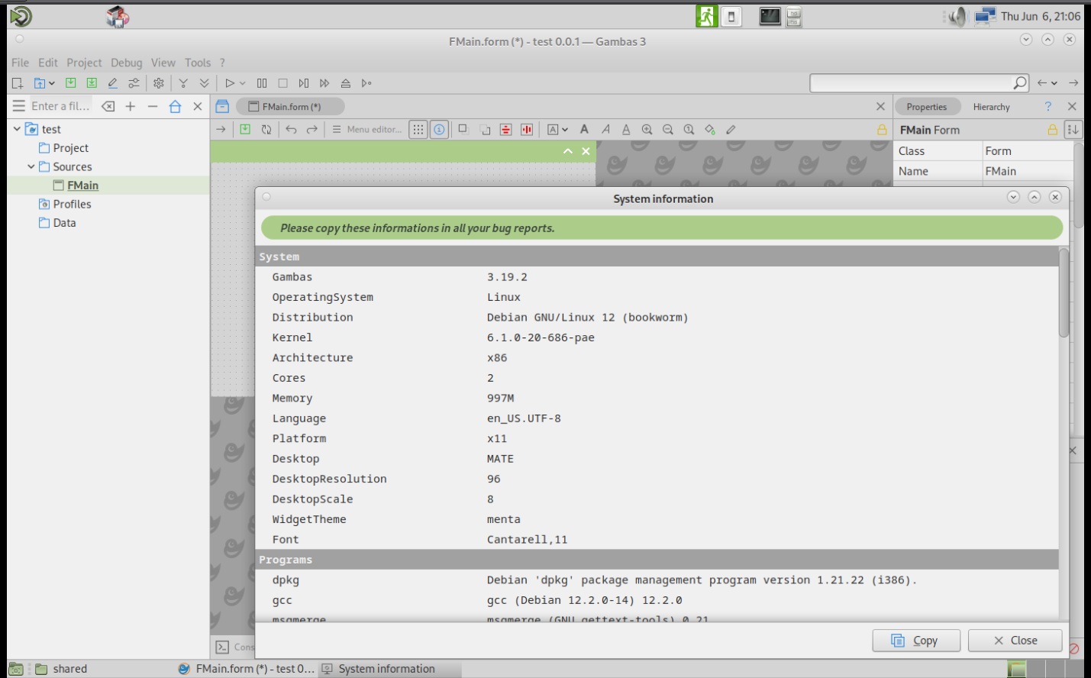Switch to the Hierarchy tab
Image resolution: width=1091 pixels, height=678 pixels.
tap(991, 107)
